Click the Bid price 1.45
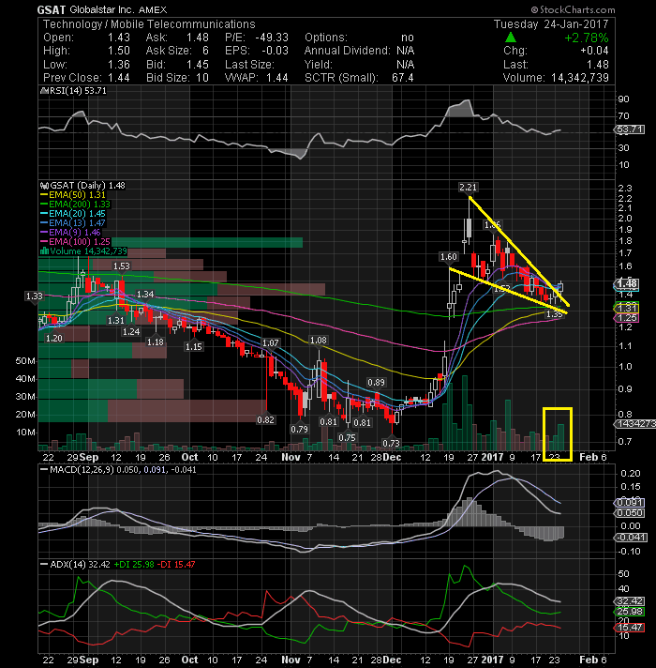Screen dimensions: 656x668 pos(198,65)
